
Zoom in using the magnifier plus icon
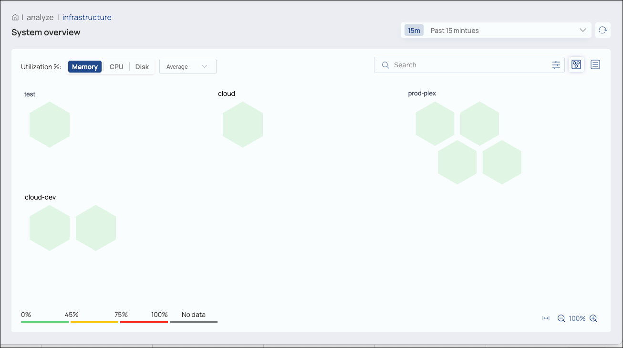point(593,318)
